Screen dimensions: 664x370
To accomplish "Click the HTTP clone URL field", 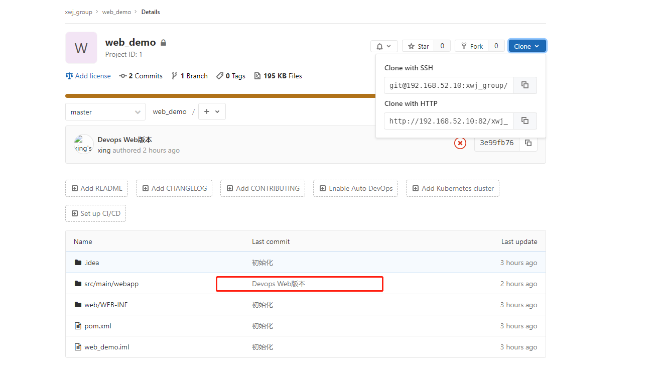I will [x=449, y=121].
